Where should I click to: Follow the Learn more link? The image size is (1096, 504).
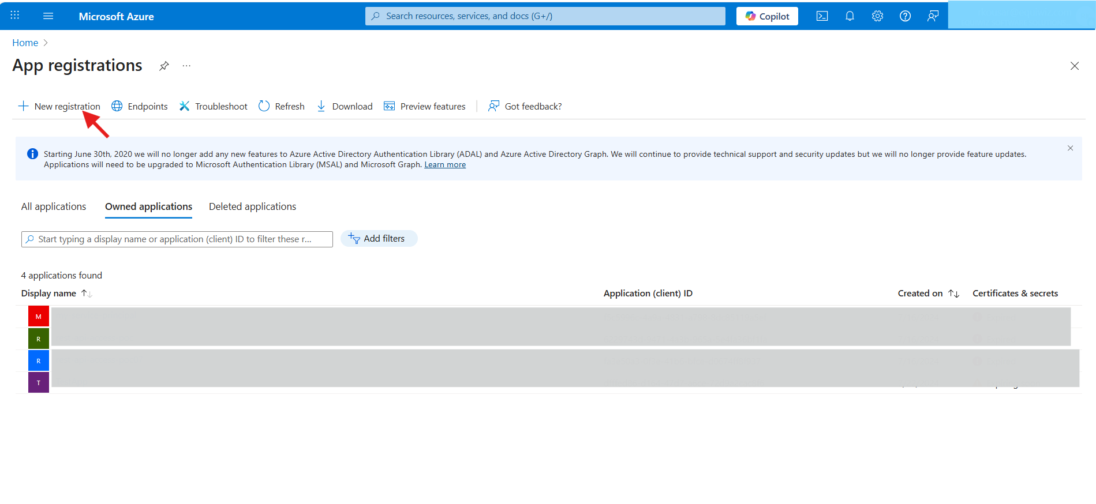pos(445,164)
